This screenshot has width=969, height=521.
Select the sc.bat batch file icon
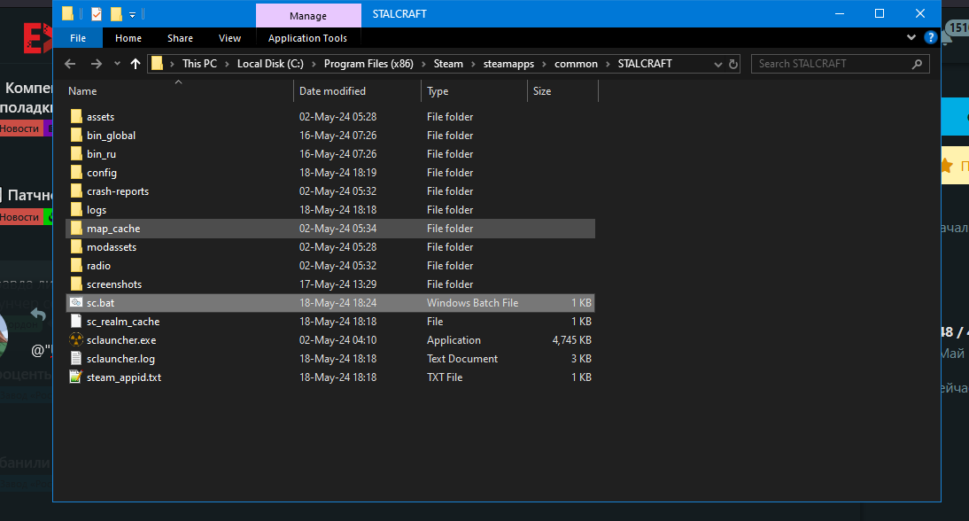pos(76,302)
